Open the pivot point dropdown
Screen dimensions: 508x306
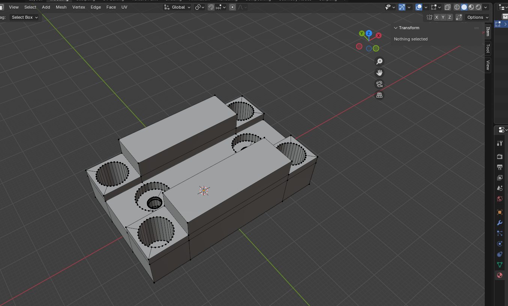click(200, 7)
